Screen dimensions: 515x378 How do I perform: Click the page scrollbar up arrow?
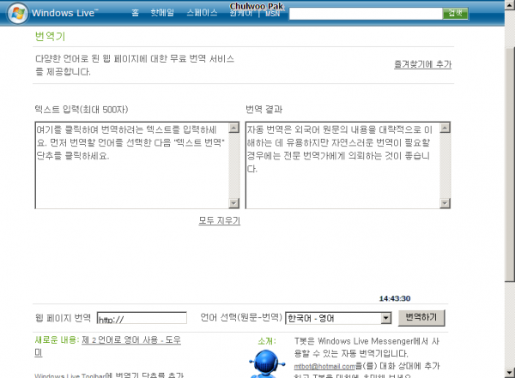510,5
